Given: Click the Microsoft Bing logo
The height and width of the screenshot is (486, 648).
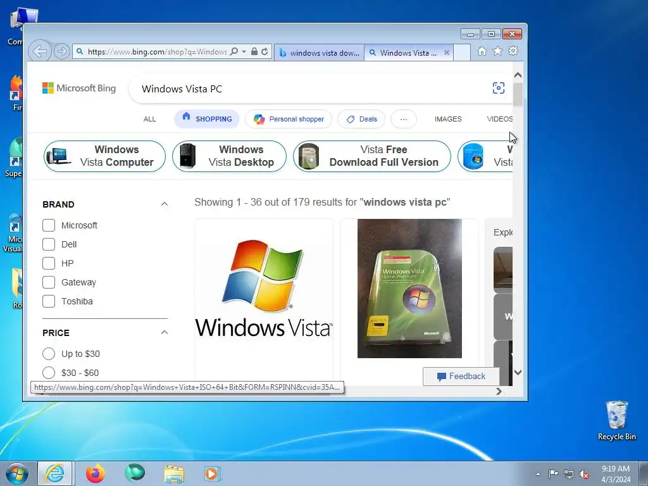Looking at the screenshot, I should [x=79, y=88].
